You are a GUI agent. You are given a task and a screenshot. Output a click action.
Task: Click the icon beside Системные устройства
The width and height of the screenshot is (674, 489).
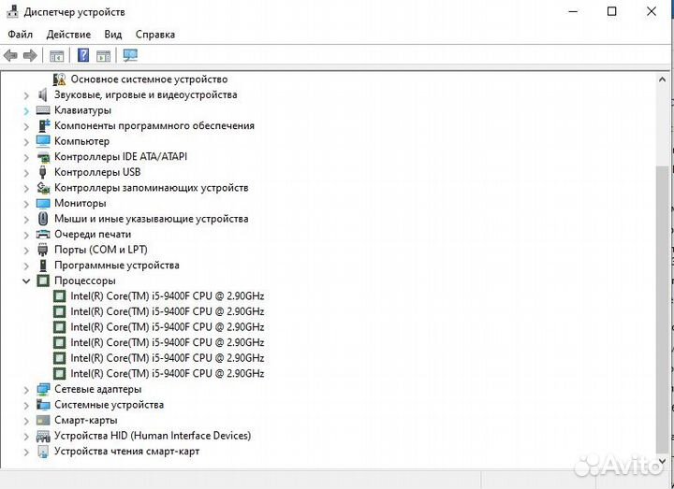43,405
